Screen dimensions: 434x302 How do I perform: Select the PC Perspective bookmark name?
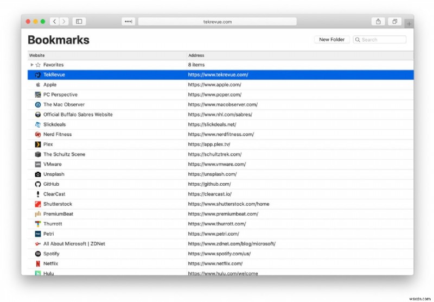coord(60,95)
